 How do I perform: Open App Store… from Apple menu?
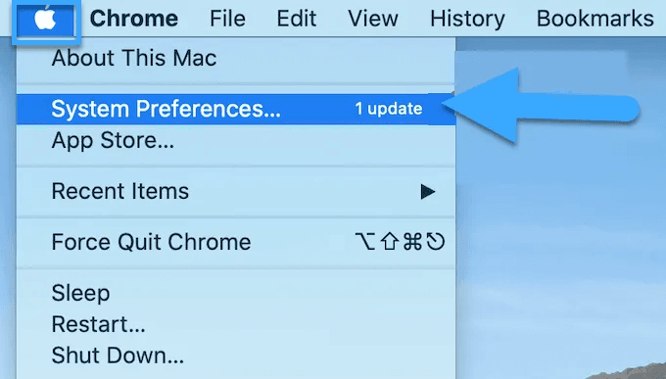coord(236,141)
